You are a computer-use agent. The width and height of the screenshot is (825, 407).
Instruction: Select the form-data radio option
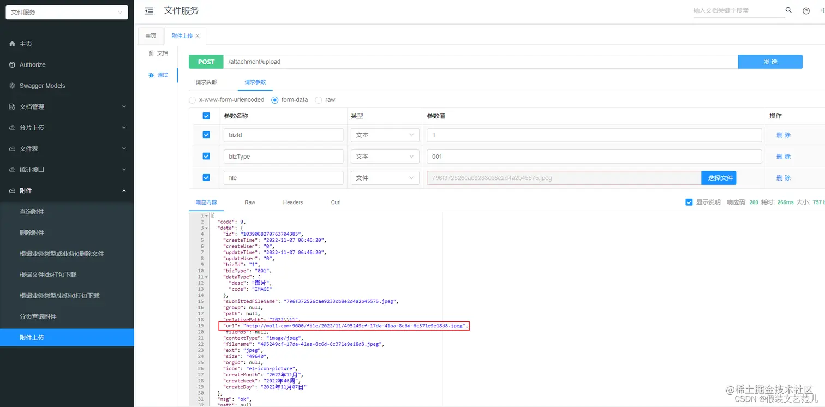click(275, 100)
